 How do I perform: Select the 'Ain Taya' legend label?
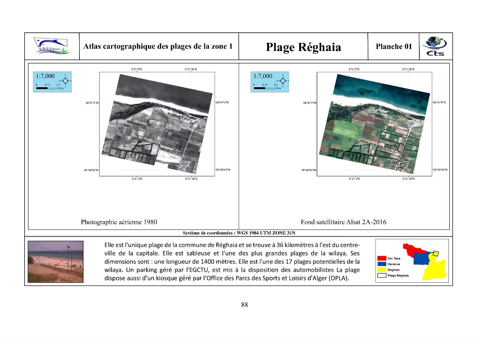pyautogui.click(x=394, y=258)
